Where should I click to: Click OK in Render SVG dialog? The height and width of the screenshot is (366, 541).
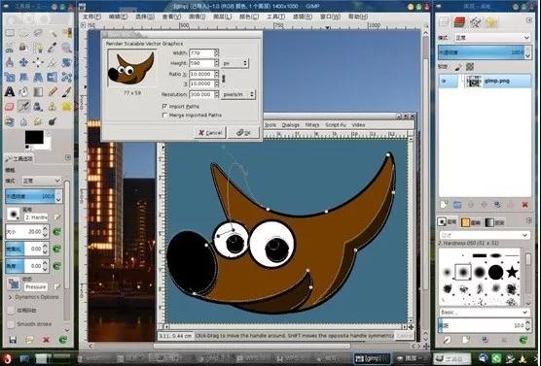[243, 133]
